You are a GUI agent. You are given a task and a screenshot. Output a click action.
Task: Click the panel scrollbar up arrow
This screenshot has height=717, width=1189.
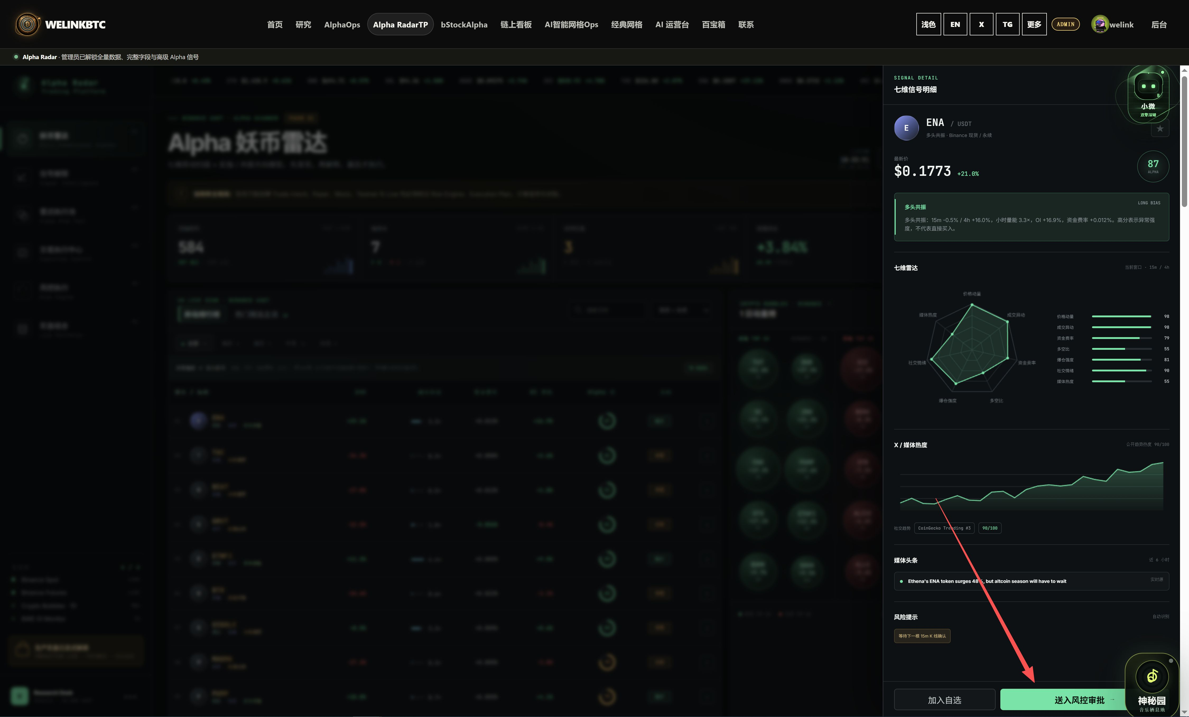(x=1184, y=70)
